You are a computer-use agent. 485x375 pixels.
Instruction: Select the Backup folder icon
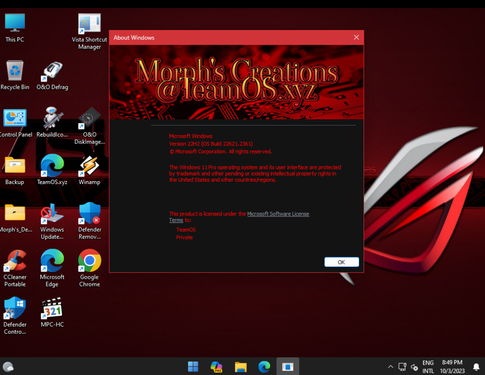15,170
